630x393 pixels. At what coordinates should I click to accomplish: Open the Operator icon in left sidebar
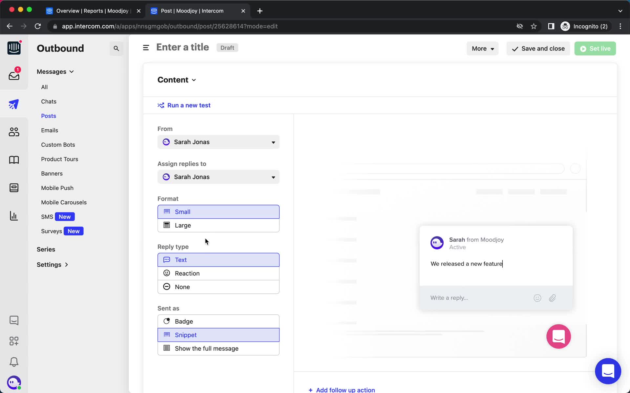(x=14, y=188)
